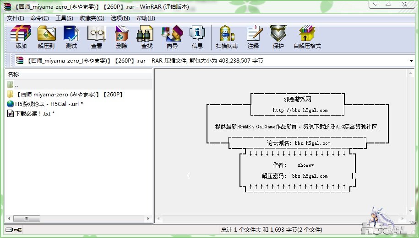Open the 查找 (Find) binoculars tool
Viewport: 419px width, 238px height.
tap(147, 37)
